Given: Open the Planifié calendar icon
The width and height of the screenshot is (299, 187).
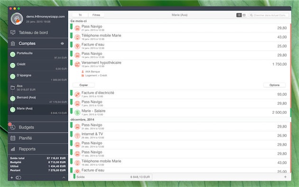Looking at the screenshot, I should pos(13,138).
